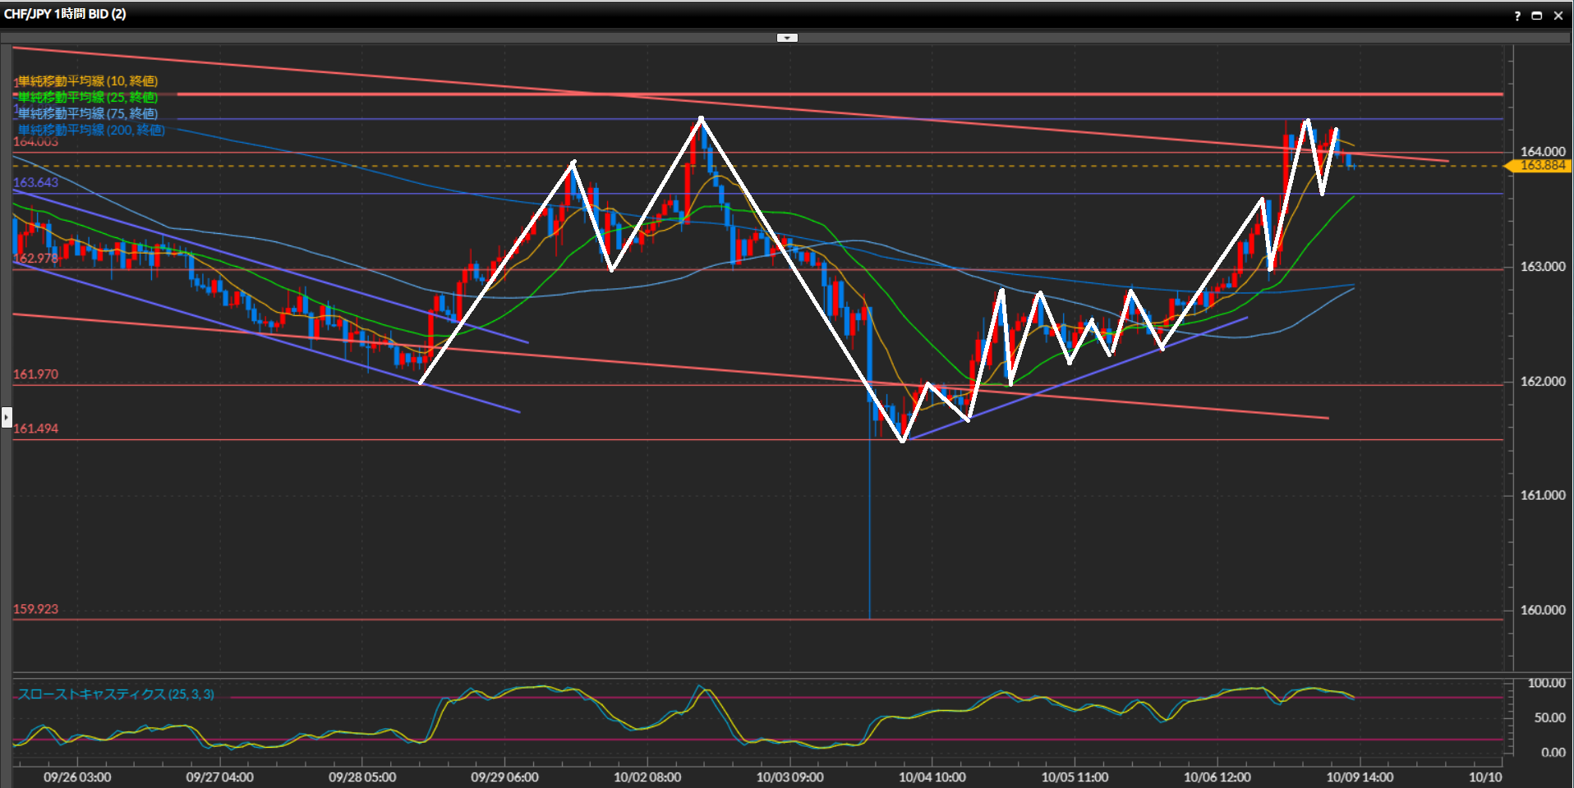Open the help question mark icon
Screen dimensions: 1574x788
click(x=1517, y=16)
